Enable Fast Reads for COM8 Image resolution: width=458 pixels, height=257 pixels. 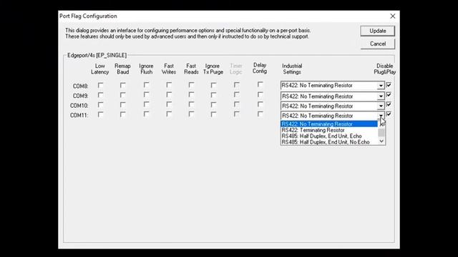click(191, 85)
